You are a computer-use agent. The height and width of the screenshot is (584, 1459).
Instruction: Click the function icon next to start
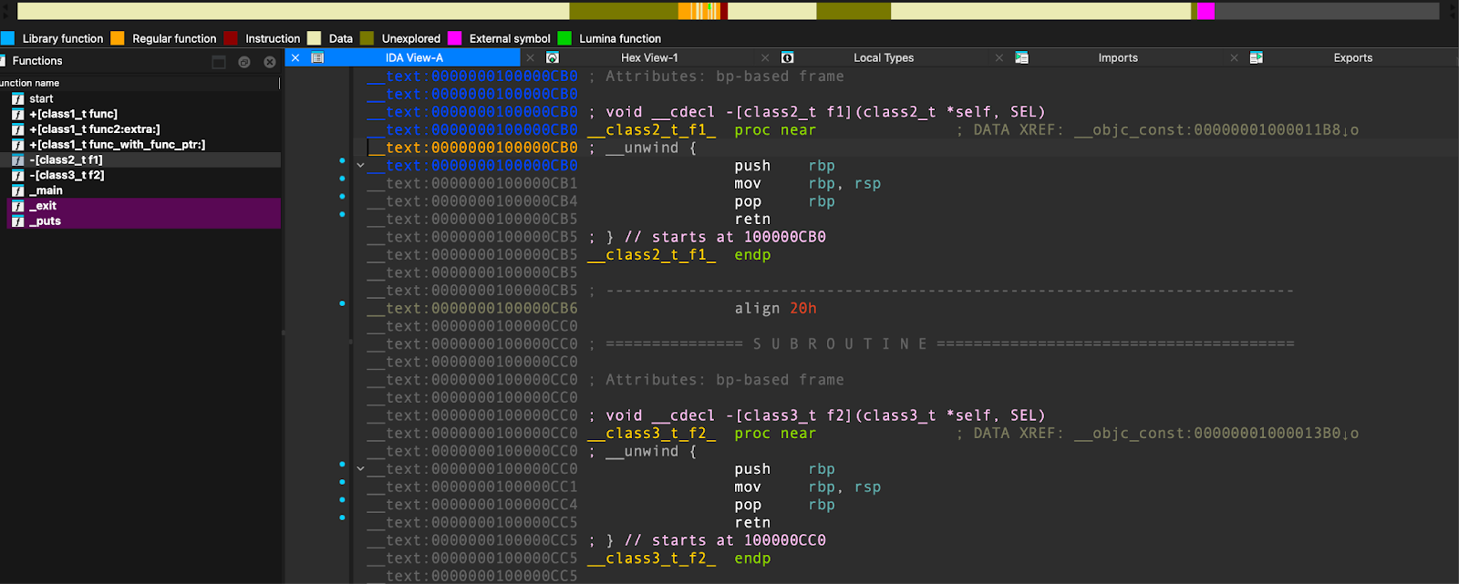tap(17, 98)
